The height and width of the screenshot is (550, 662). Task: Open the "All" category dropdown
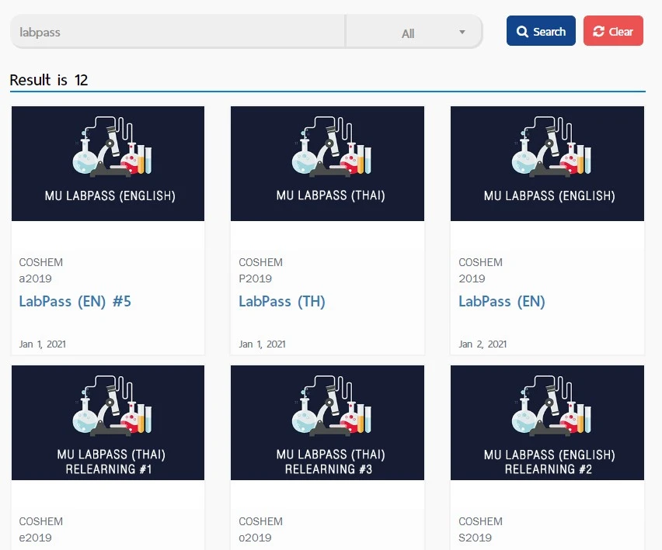pos(414,33)
